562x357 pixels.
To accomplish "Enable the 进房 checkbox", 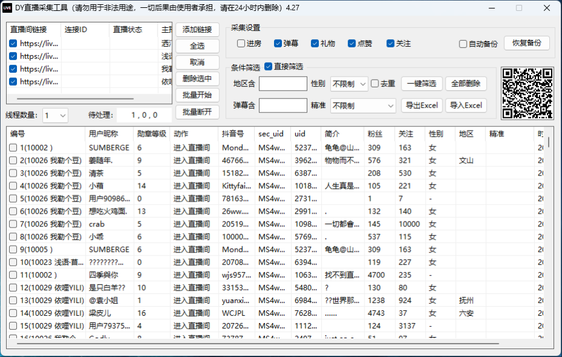I will coord(241,44).
